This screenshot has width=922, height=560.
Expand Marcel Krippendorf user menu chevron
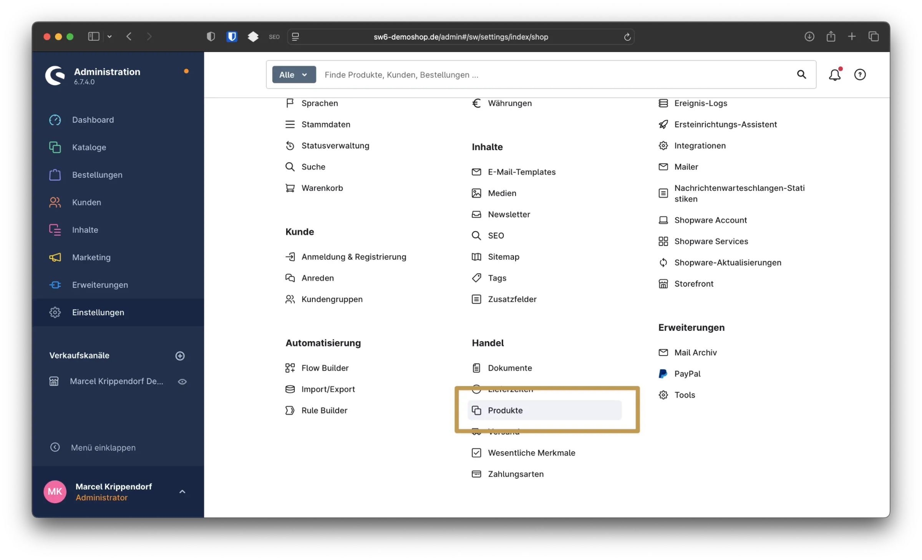click(x=182, y=492)
